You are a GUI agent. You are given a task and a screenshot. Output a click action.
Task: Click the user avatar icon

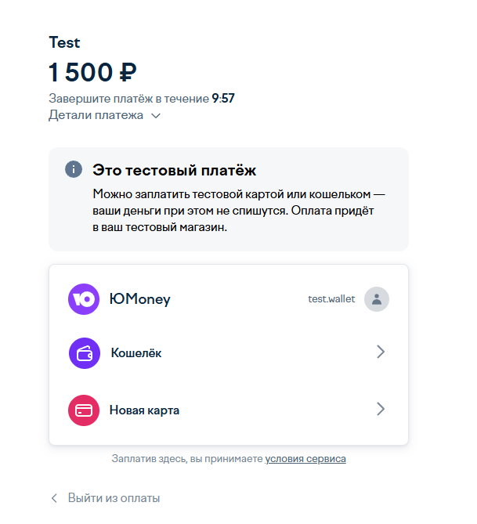click(377, 299)
